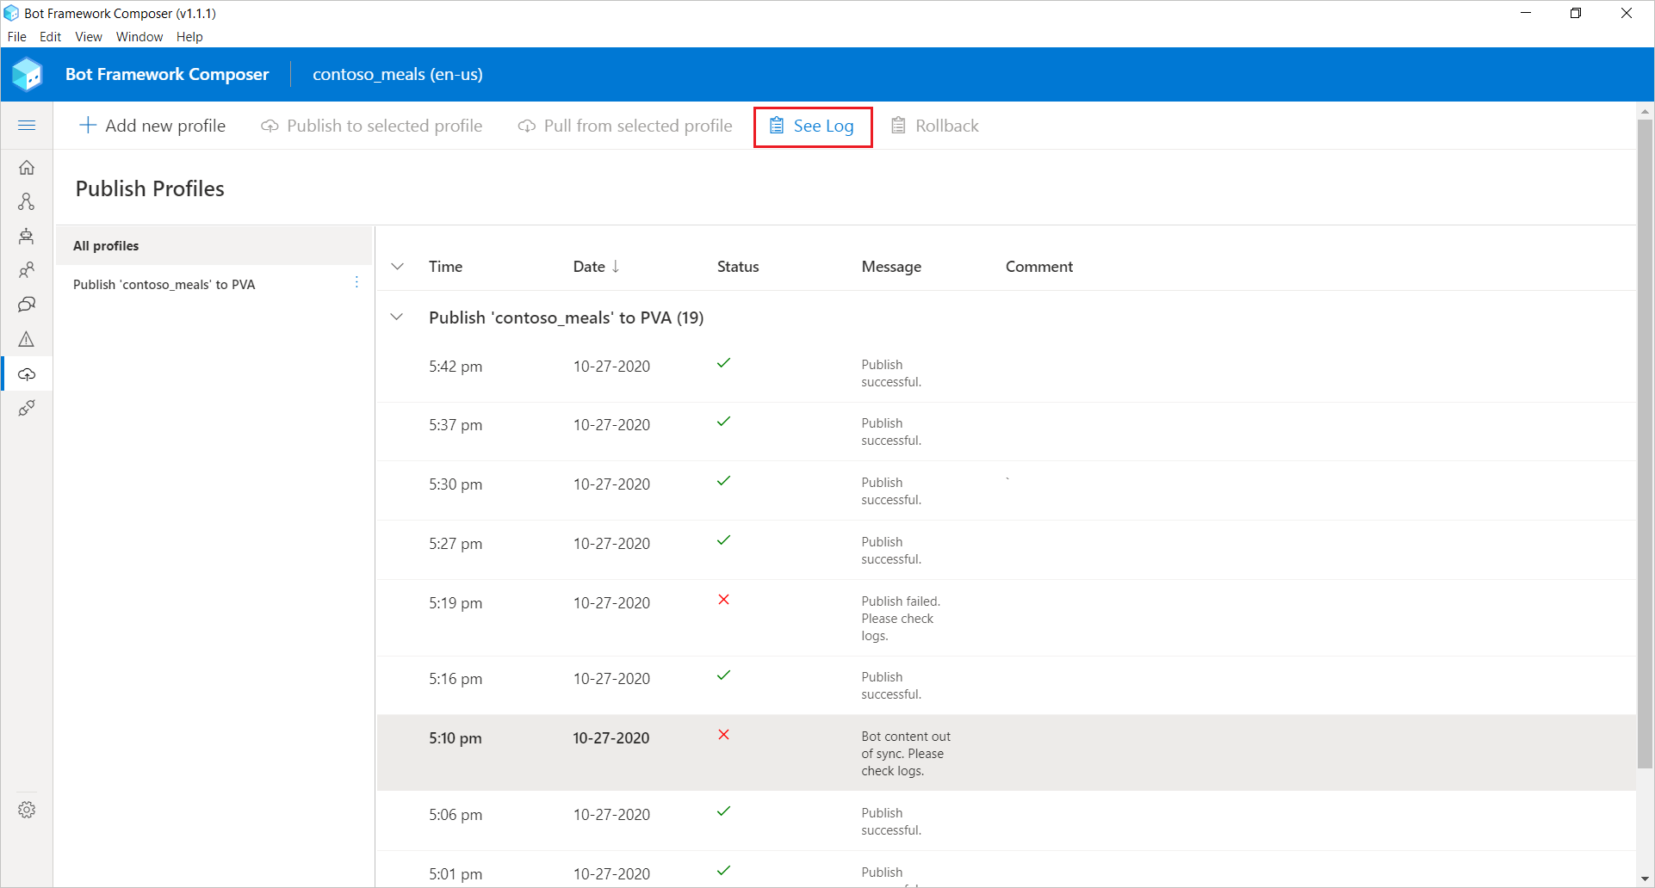Click 'Bot content out of sync' message
The image size is (1655, 888).
(906, 753)
